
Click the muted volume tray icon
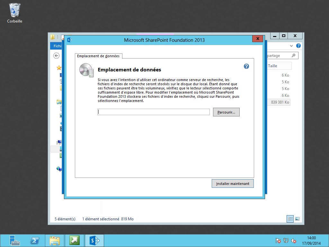click(x=294, y=241)
